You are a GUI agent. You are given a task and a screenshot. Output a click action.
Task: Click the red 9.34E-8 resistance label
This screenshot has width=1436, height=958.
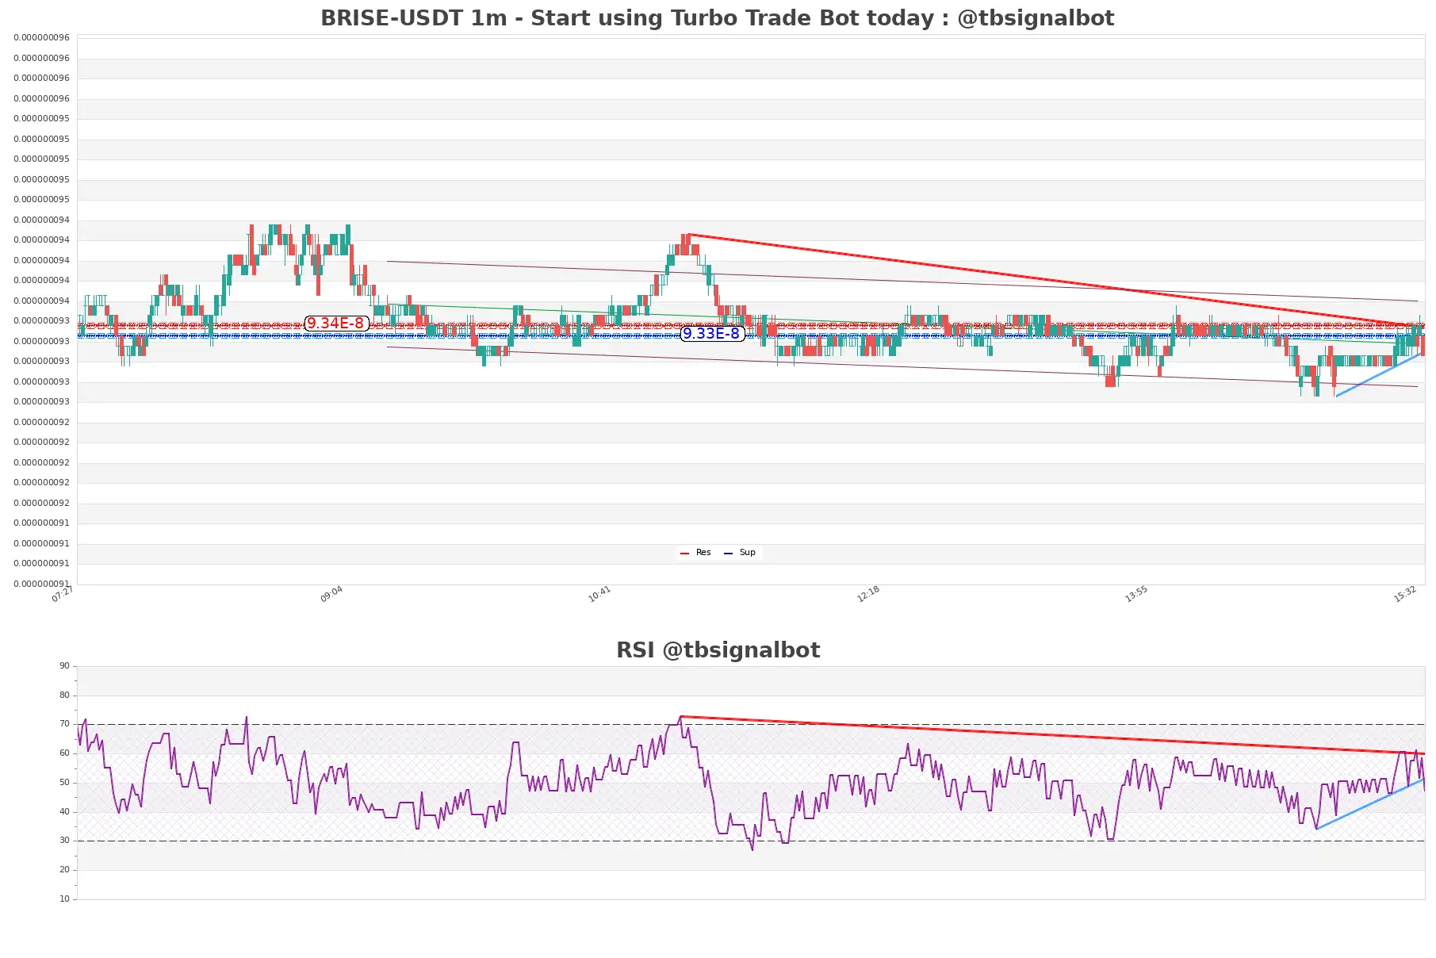(336, 324)
